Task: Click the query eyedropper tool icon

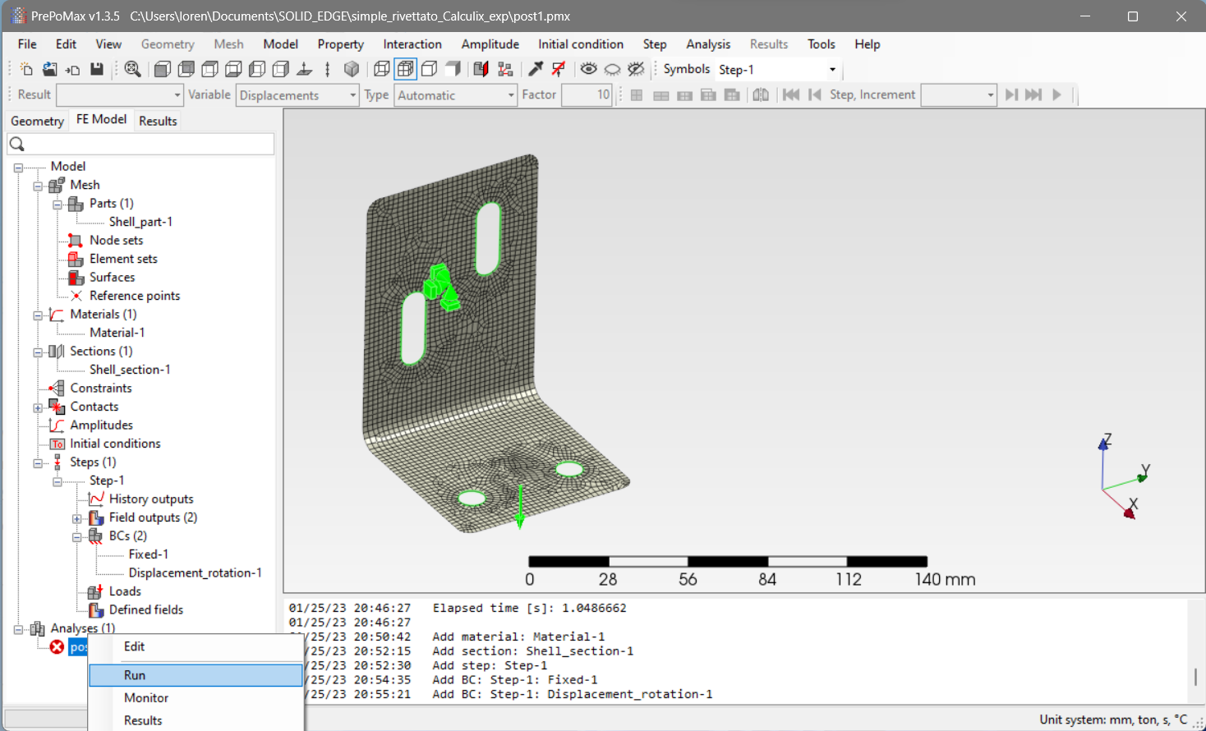Action: [536, 70]
